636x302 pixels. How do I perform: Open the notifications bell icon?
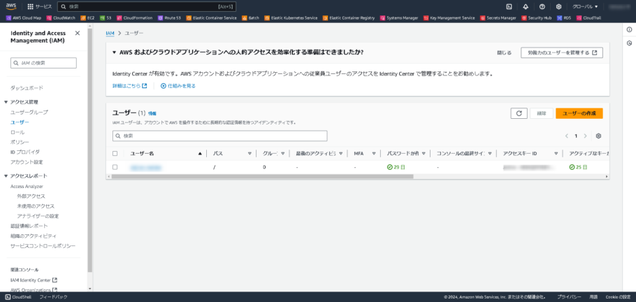[x=526, y=6]
